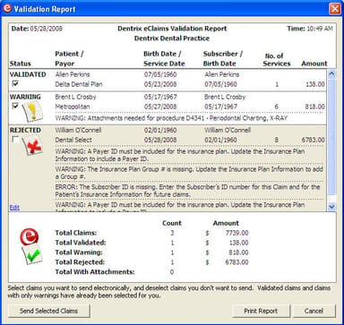Click the yellow warning exclamation icon

pos(33,111)
